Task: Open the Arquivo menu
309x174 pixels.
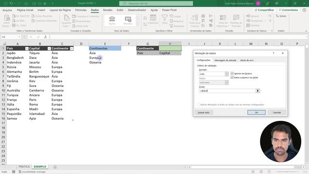Action: click(7, 10)
